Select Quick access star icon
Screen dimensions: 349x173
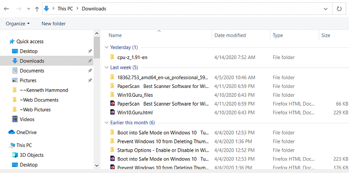coord(12,41)
